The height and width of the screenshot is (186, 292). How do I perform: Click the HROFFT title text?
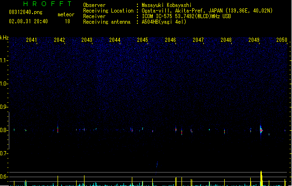[x=47, y=4]
